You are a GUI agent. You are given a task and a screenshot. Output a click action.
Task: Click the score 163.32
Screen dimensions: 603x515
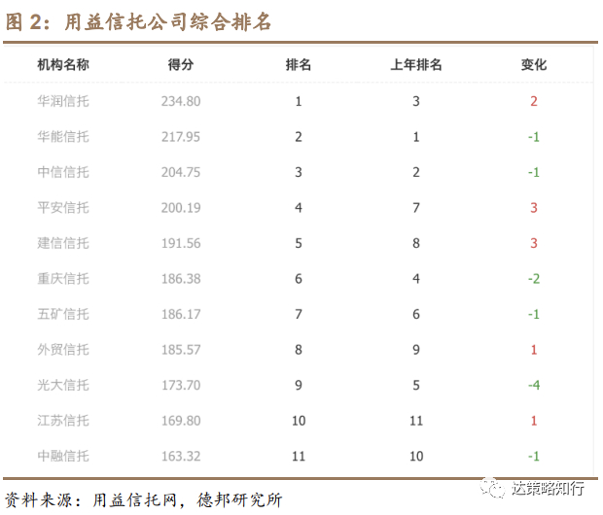coord(181,456)
